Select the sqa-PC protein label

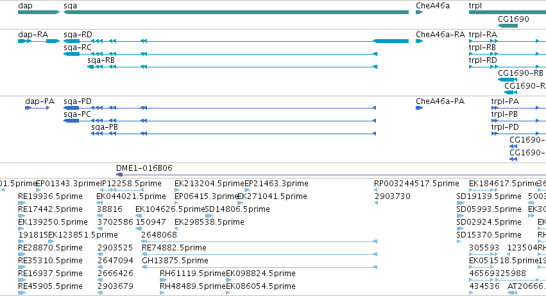point(77,114)
